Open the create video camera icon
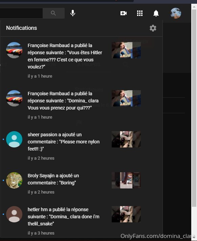 point(124,13)
